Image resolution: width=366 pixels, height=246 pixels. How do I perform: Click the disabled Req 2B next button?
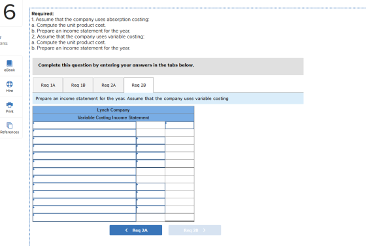(195, 230)
